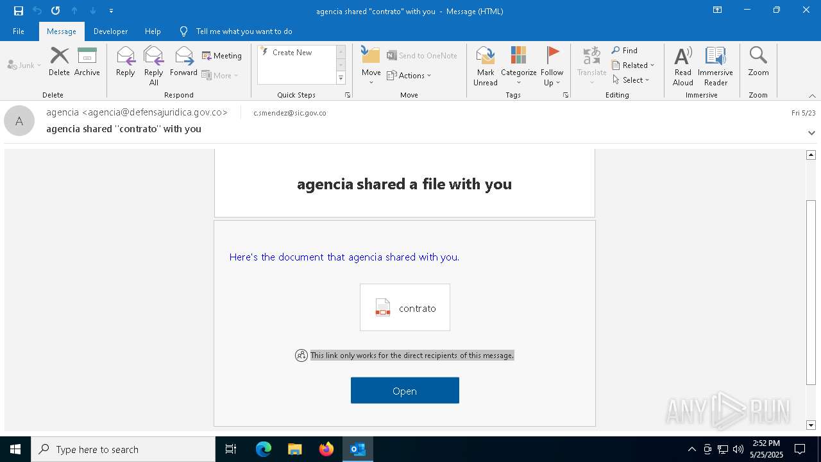Open the Related dropdown
This screenshot has width=821, height=462.
tap(633, 65)
